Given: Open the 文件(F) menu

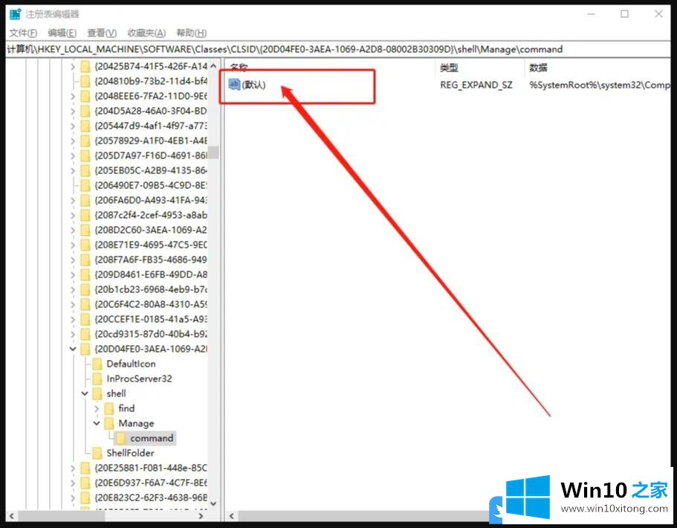Looking at the screenshot, I should click(23, 33).
